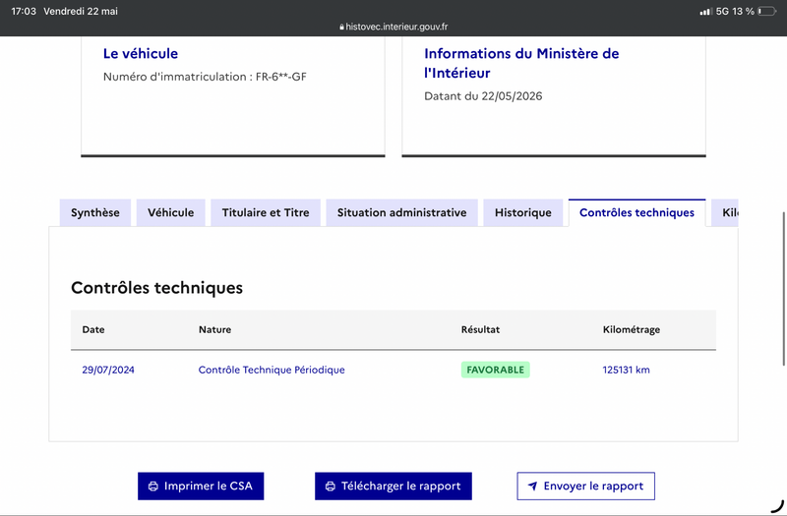Tap the cellular signal bars icon

pyautogui.click(x=705, y=11)
